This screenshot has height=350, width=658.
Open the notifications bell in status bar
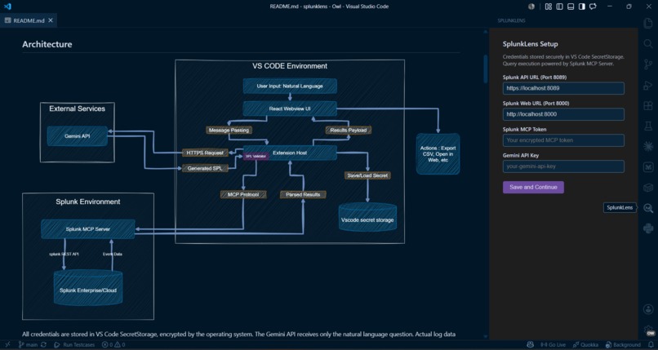(651, 344)
